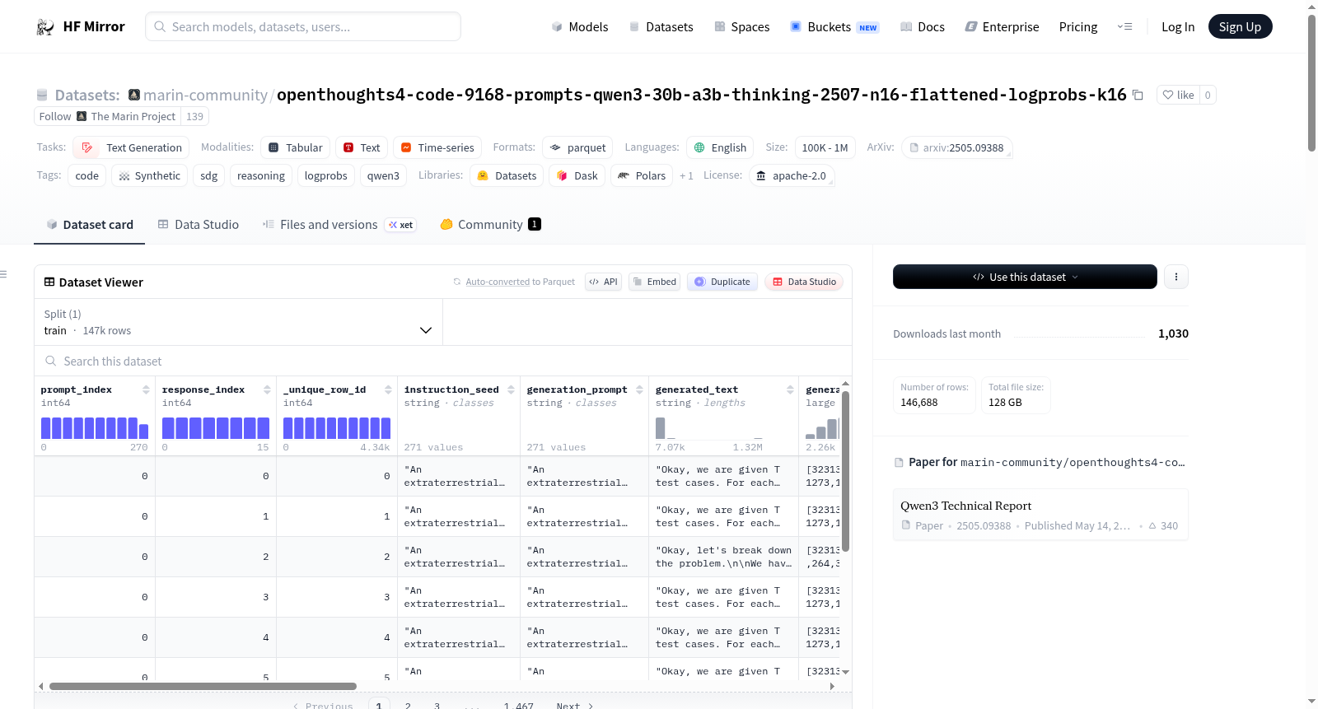Viewport: 1318px width, 709px height.
Task: Select the Synthetic tag
Action: coord(149,175)
